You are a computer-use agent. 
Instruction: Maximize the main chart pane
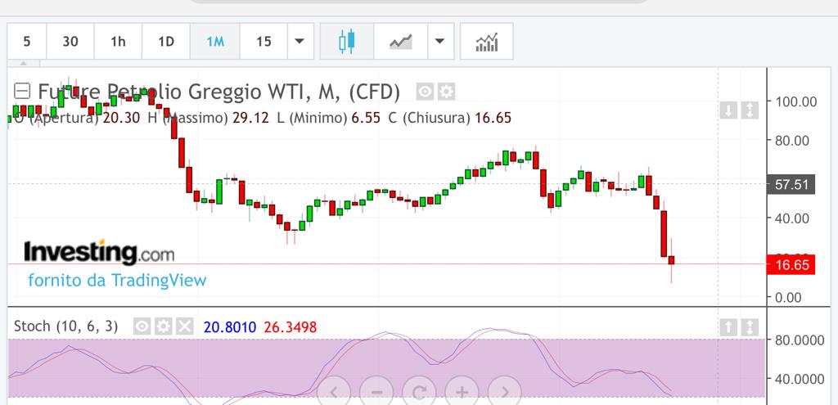[750, 110]
